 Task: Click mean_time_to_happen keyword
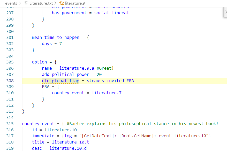coord(56,38)
